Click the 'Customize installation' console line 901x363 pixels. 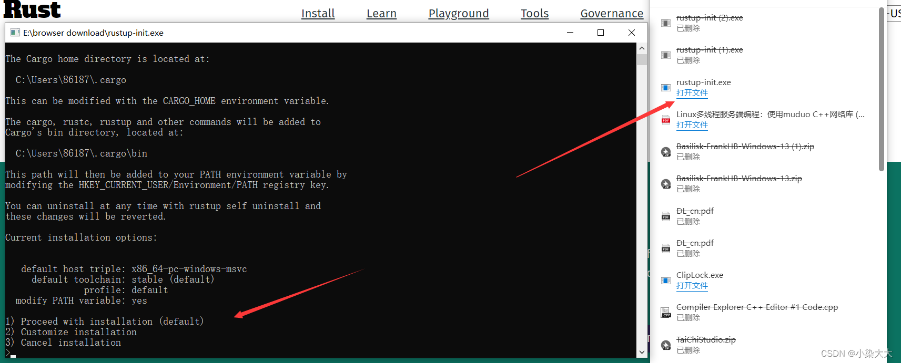[x=71, y=332]
